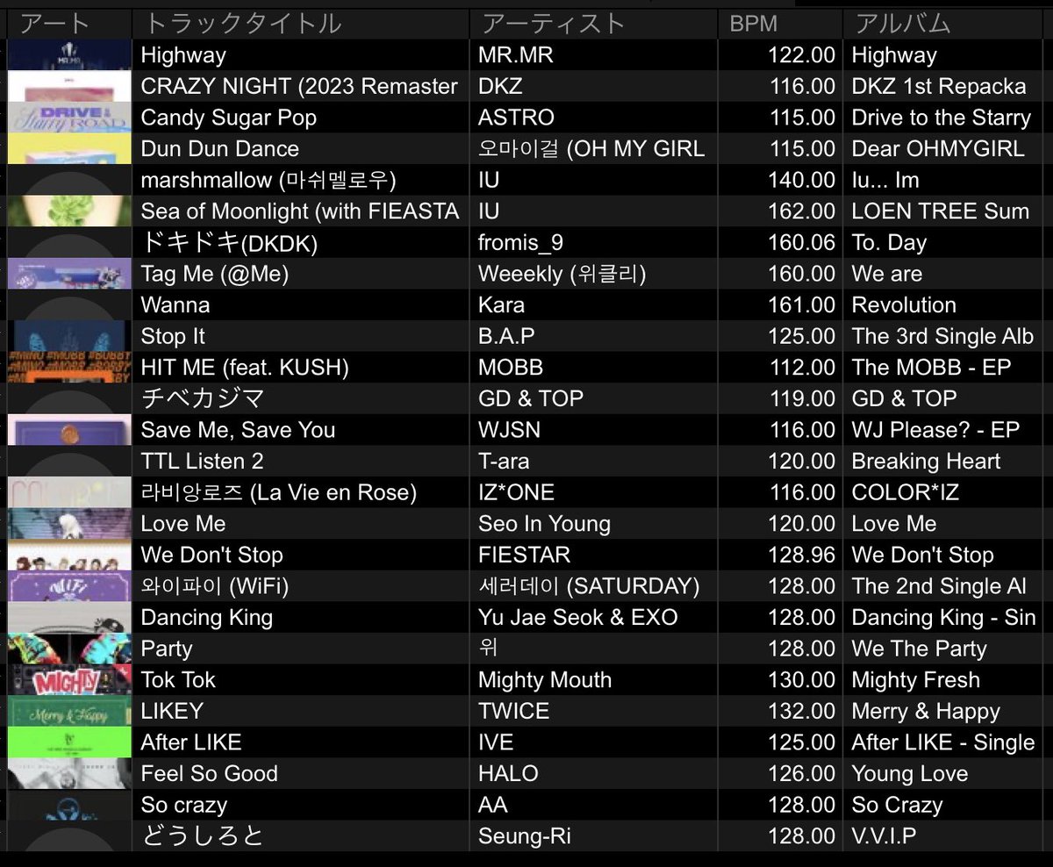Select track title Tok Tok
The width and height of the screenshot is (1053, 867).
(178, 680)
